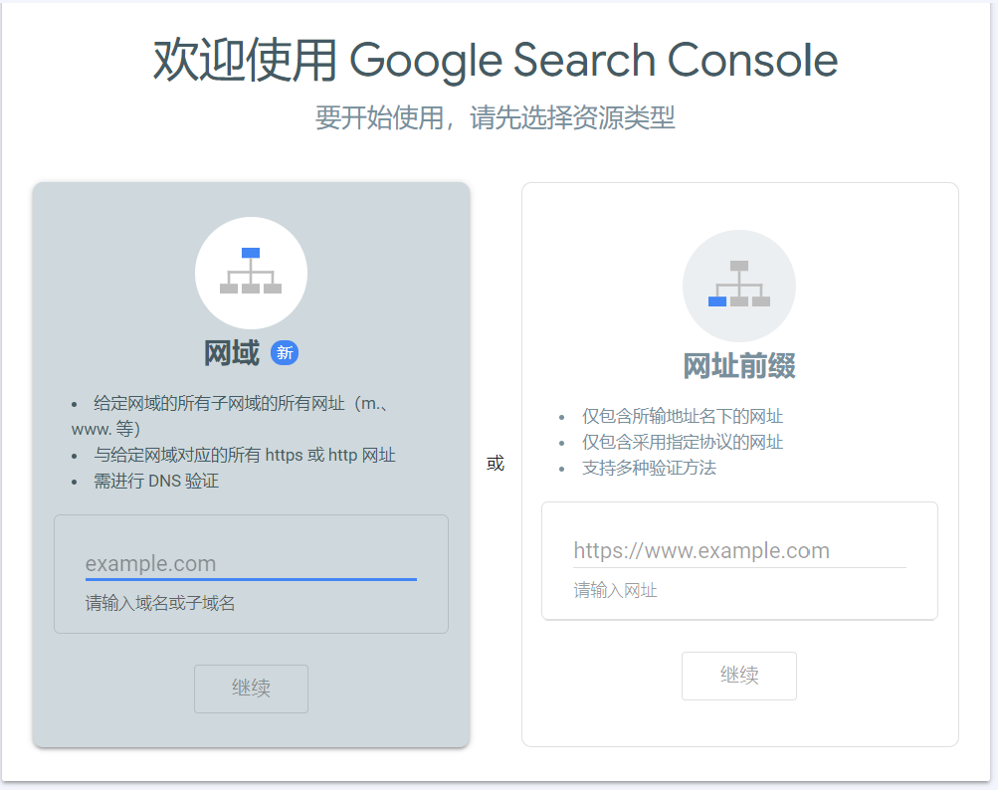Click the subtitle "要开始使用，请先选择资源类型"

[x=495, y=118]
